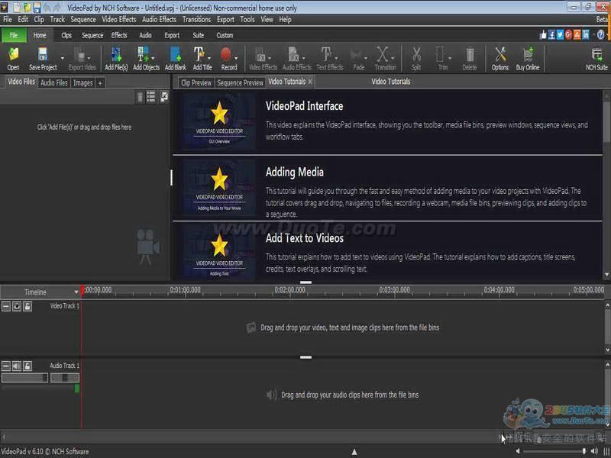Image resolution: width=611 pixels, height=458 pixels.
Task: Expand the Transition dropdown arrow
Action: click(x=393, y=58)
